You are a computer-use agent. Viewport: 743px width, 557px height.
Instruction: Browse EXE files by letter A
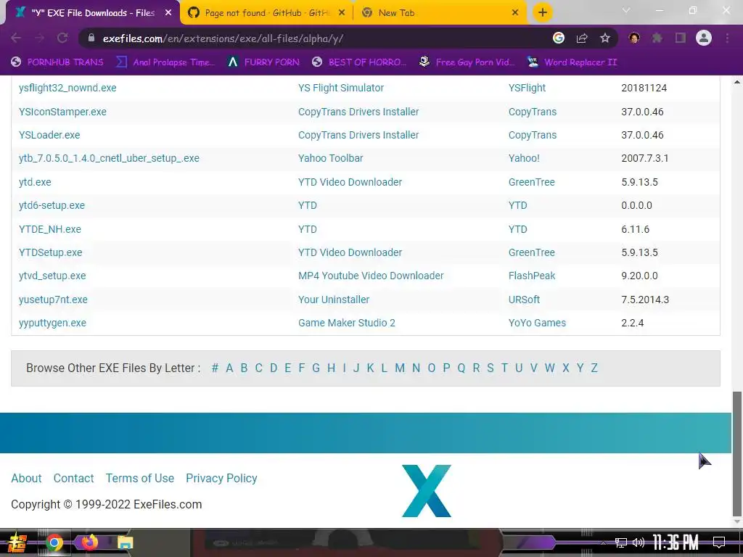229,368
